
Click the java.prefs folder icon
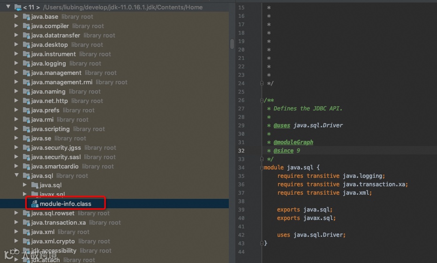pos(26,110)
